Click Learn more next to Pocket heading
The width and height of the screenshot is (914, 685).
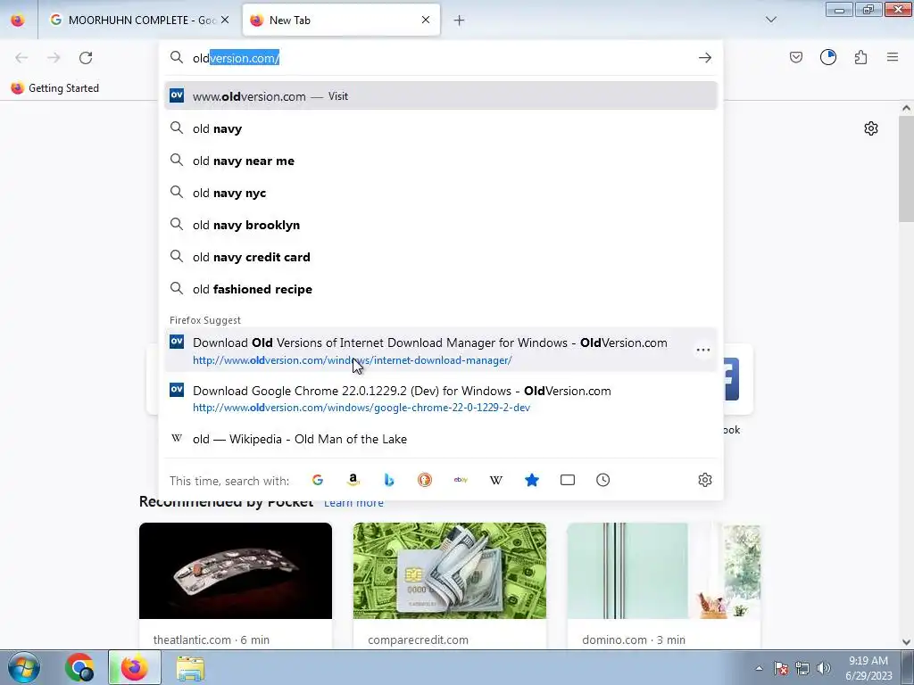(353, 503)
